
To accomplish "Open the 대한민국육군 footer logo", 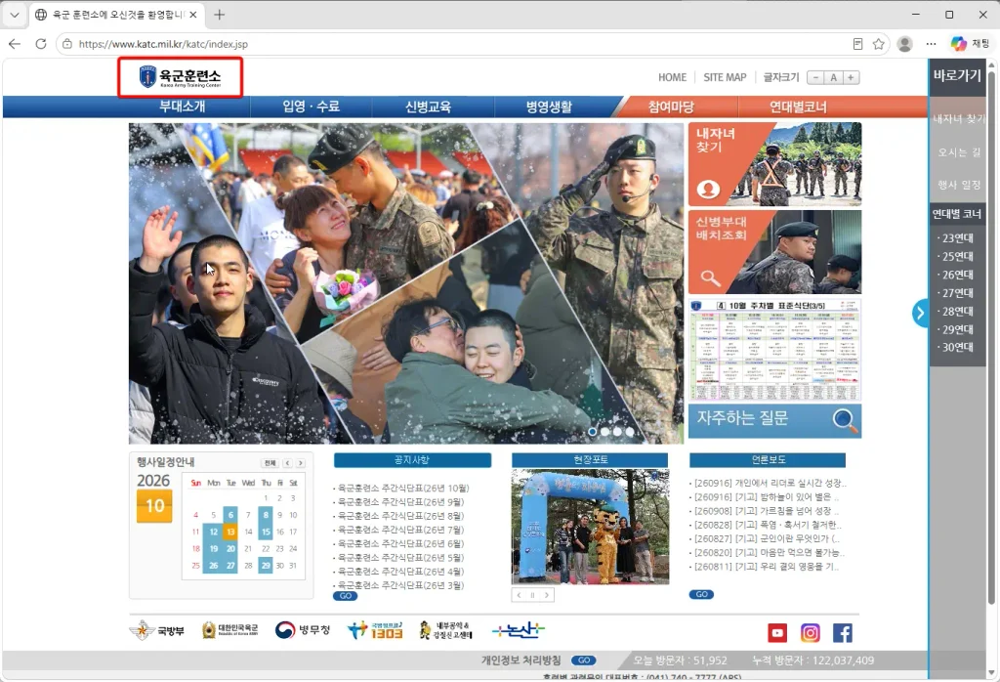I will [x=230, y=630].
